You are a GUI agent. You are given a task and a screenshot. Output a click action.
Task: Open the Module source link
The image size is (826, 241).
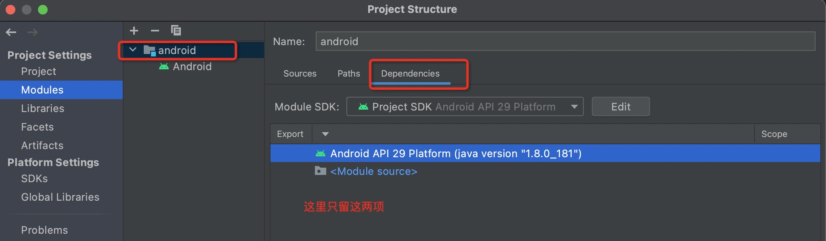tap(374, 172)
